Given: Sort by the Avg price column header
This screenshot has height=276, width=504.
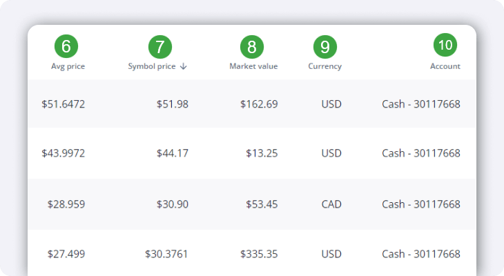Looking at the screenshot, I should click(68, 67).
